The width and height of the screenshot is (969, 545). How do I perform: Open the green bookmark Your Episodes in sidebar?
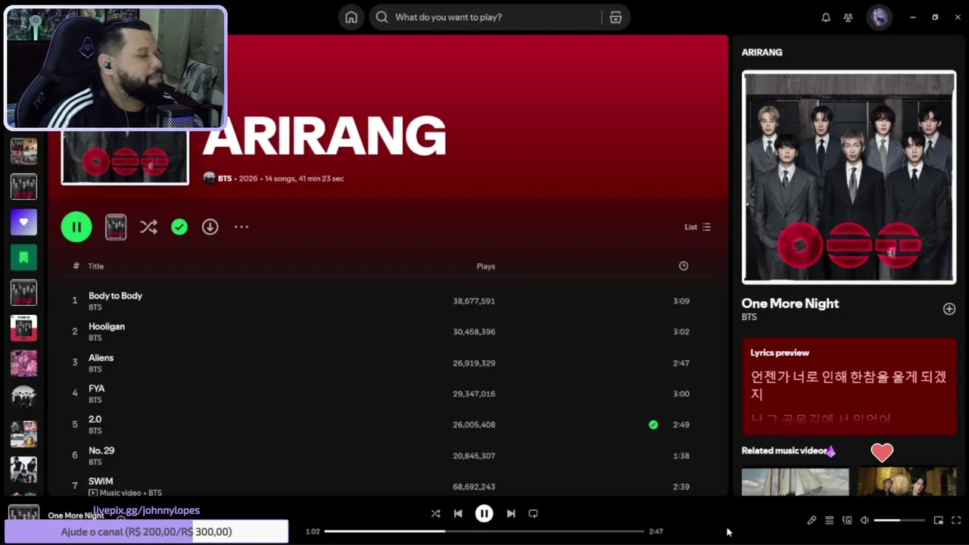coord(23,257)
